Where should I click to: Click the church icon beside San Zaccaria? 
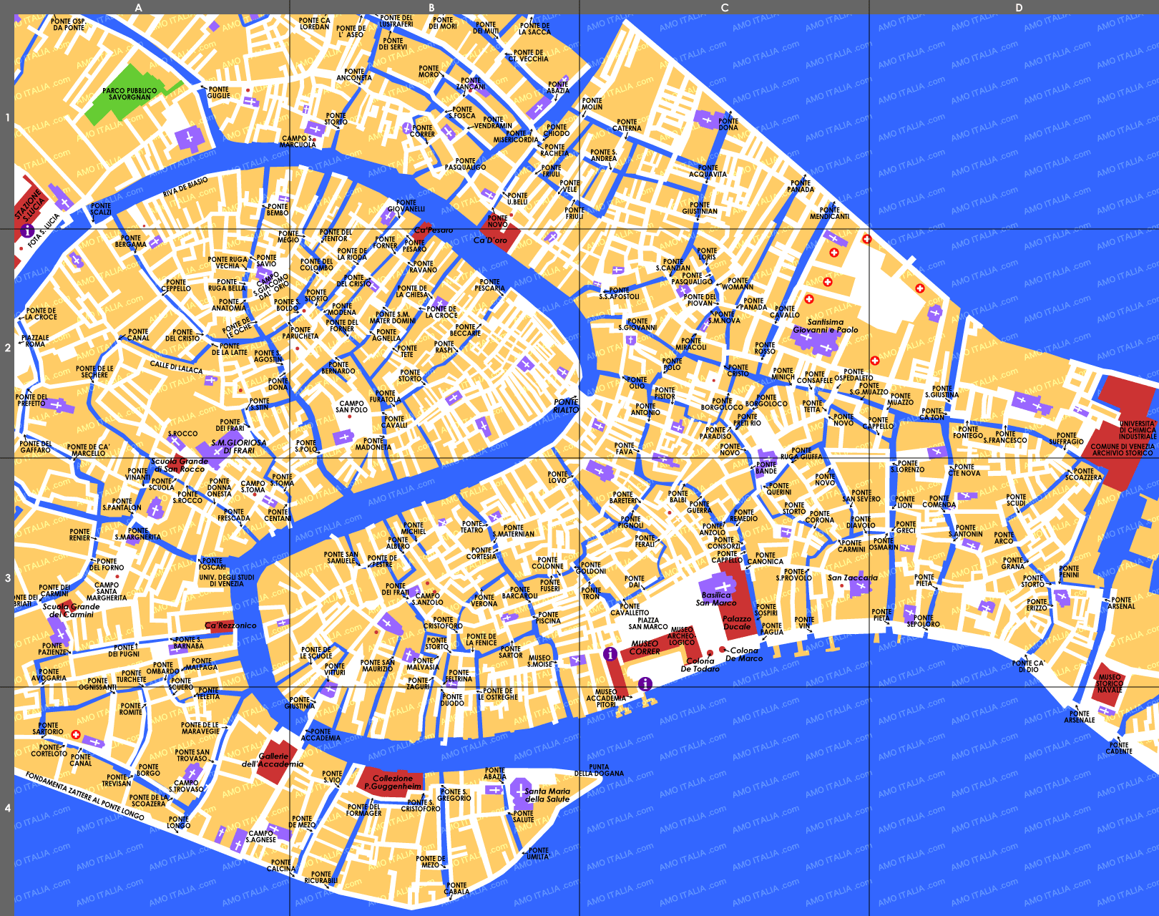pyautogui.click(x=861, y=586)
